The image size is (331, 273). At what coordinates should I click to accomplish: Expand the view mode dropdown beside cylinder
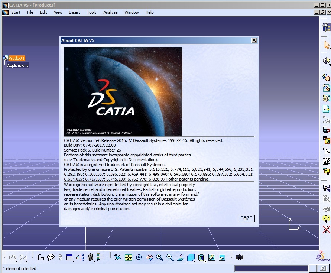tap(205, 261)
